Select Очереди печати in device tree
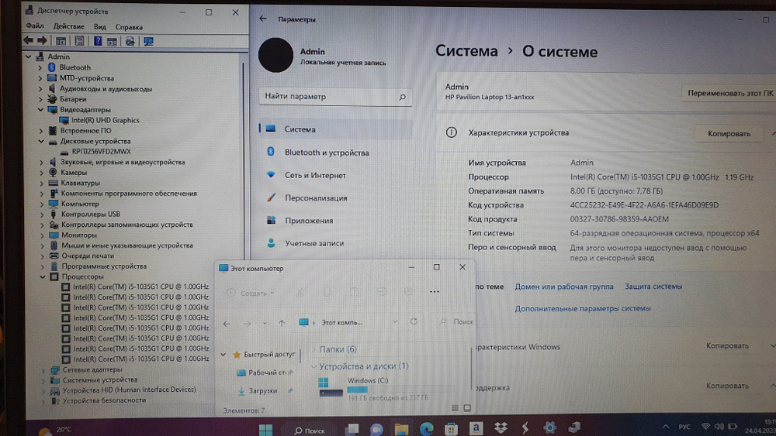 [x=88, y=256]
